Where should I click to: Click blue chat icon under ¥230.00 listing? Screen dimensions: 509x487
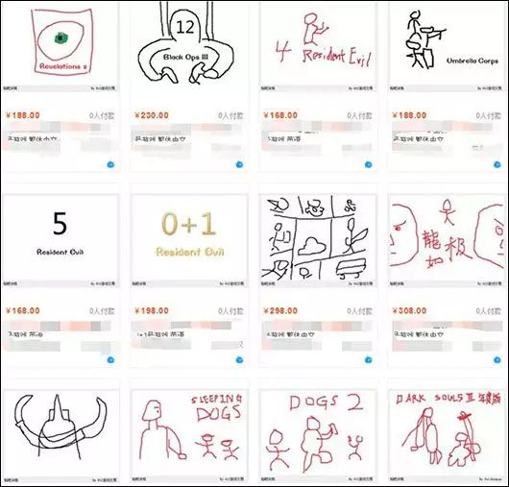coord(239,164)
